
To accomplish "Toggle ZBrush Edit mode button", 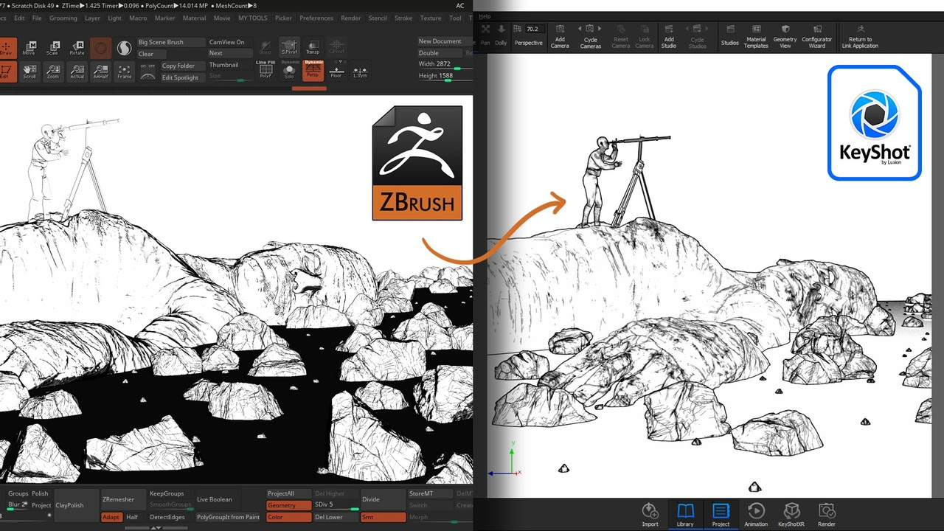I will coord(7,72).
